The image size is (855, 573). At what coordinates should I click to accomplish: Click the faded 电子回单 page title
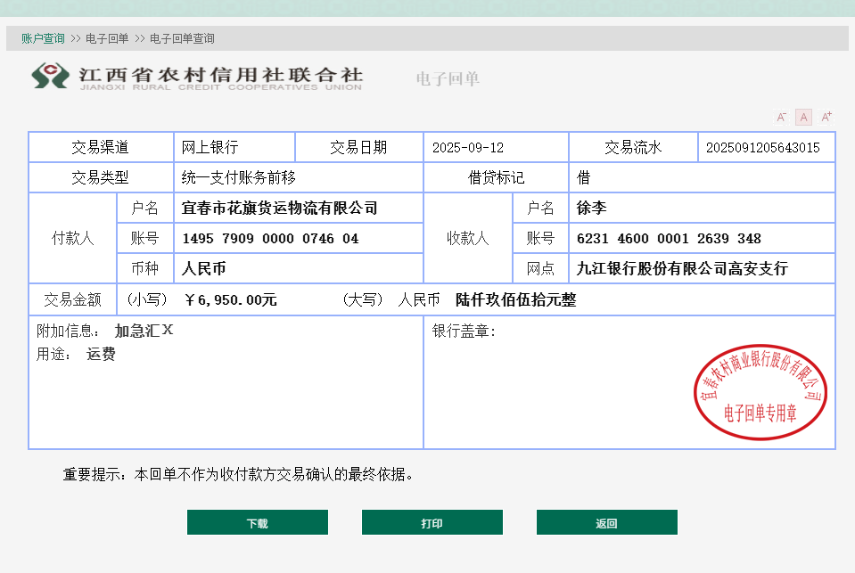pos(448,78)
